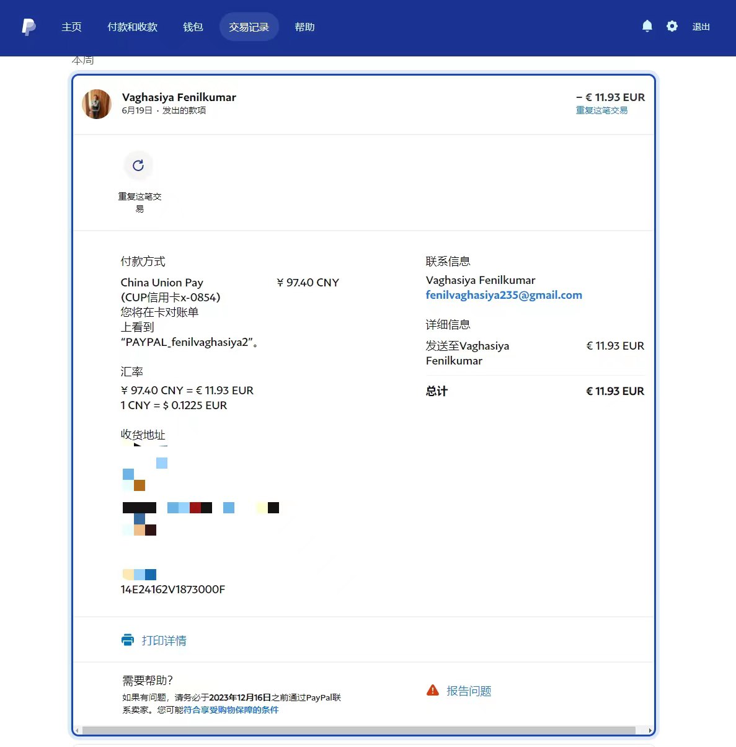
Task: Click the warning triangle icon beside 报告问题
Action: [433, 691]
